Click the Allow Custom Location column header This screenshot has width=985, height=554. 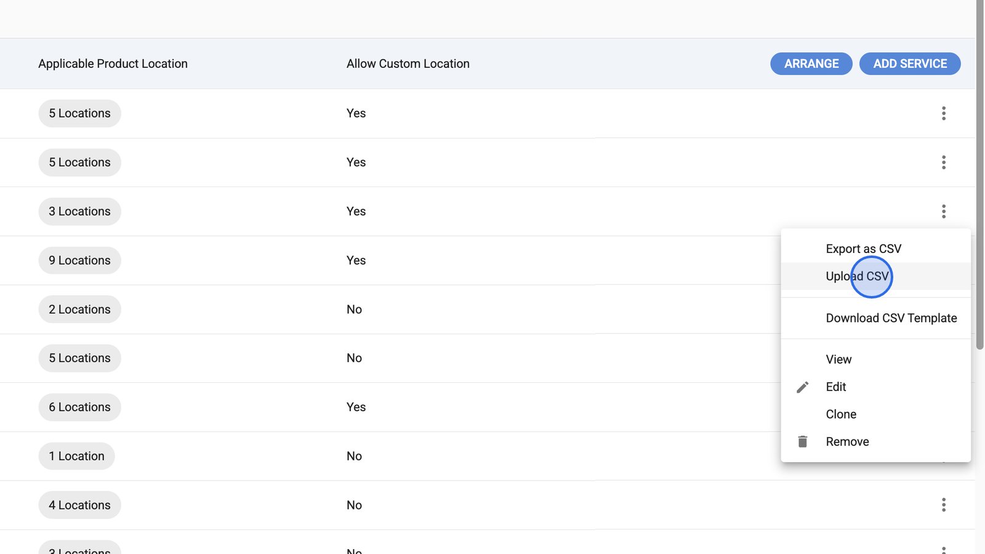tap(408, 64)
